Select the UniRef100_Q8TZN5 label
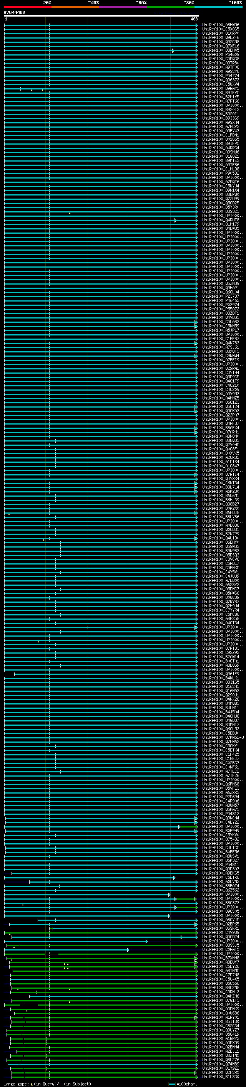Screen dimensions: 246x1087 pyautogui.click(x=221, y=1056)
